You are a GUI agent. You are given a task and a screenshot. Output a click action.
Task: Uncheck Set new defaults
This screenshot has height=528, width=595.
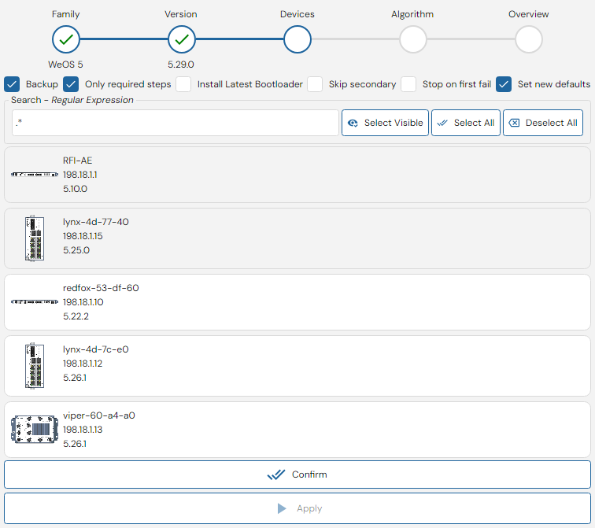pyautogui.click(x=504, y=84)
